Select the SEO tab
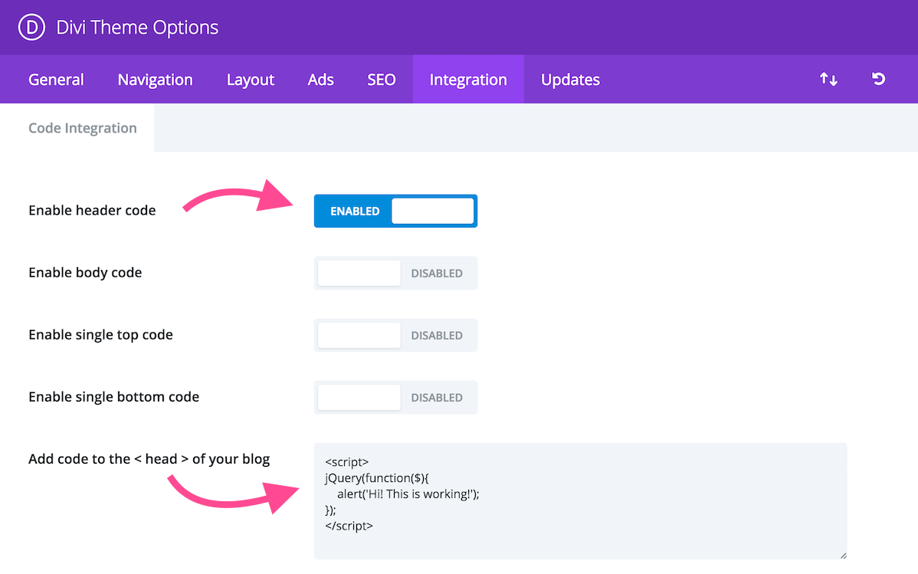 pyautogui.click(x=382, y=79)
